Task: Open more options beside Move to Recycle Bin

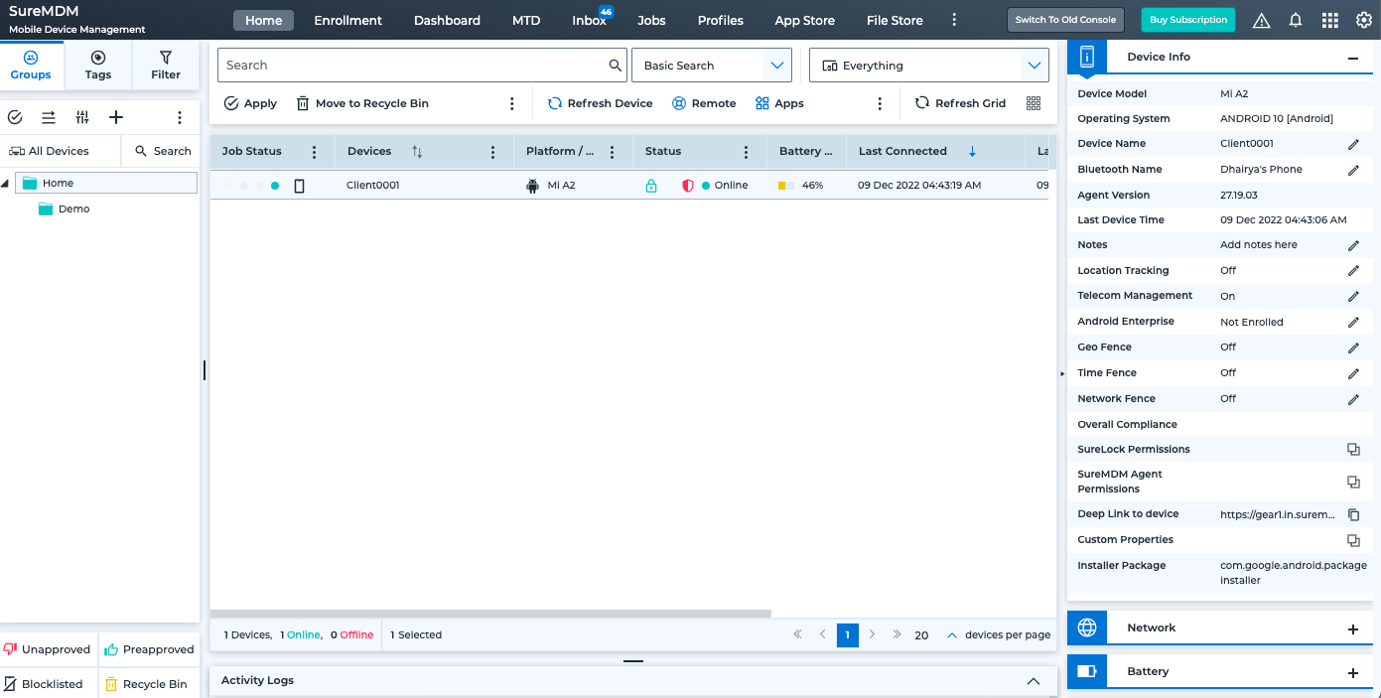Action: click(x=512, y=103)
